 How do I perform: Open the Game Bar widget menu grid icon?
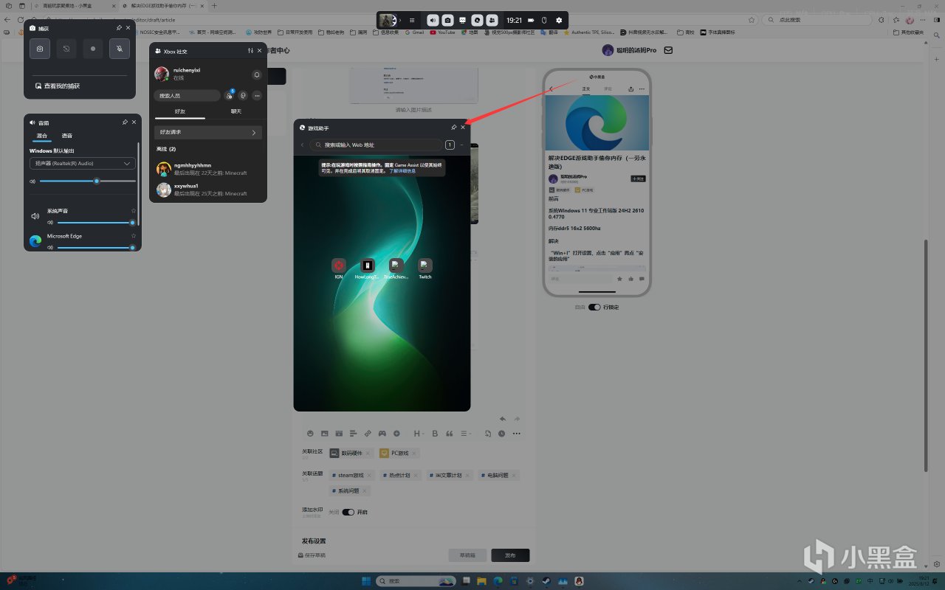pos(412,20)
